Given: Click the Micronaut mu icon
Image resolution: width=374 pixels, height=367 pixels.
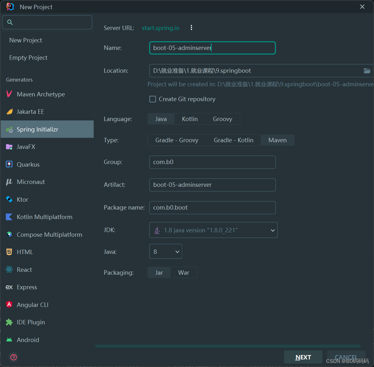Looking at the screenshot, I should [x=9, y=182].
